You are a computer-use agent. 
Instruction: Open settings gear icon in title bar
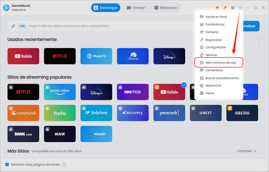point(232,8)
